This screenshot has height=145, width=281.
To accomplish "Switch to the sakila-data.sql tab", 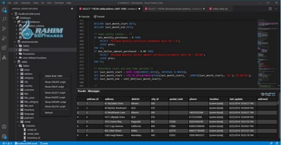I will point(220,8).
